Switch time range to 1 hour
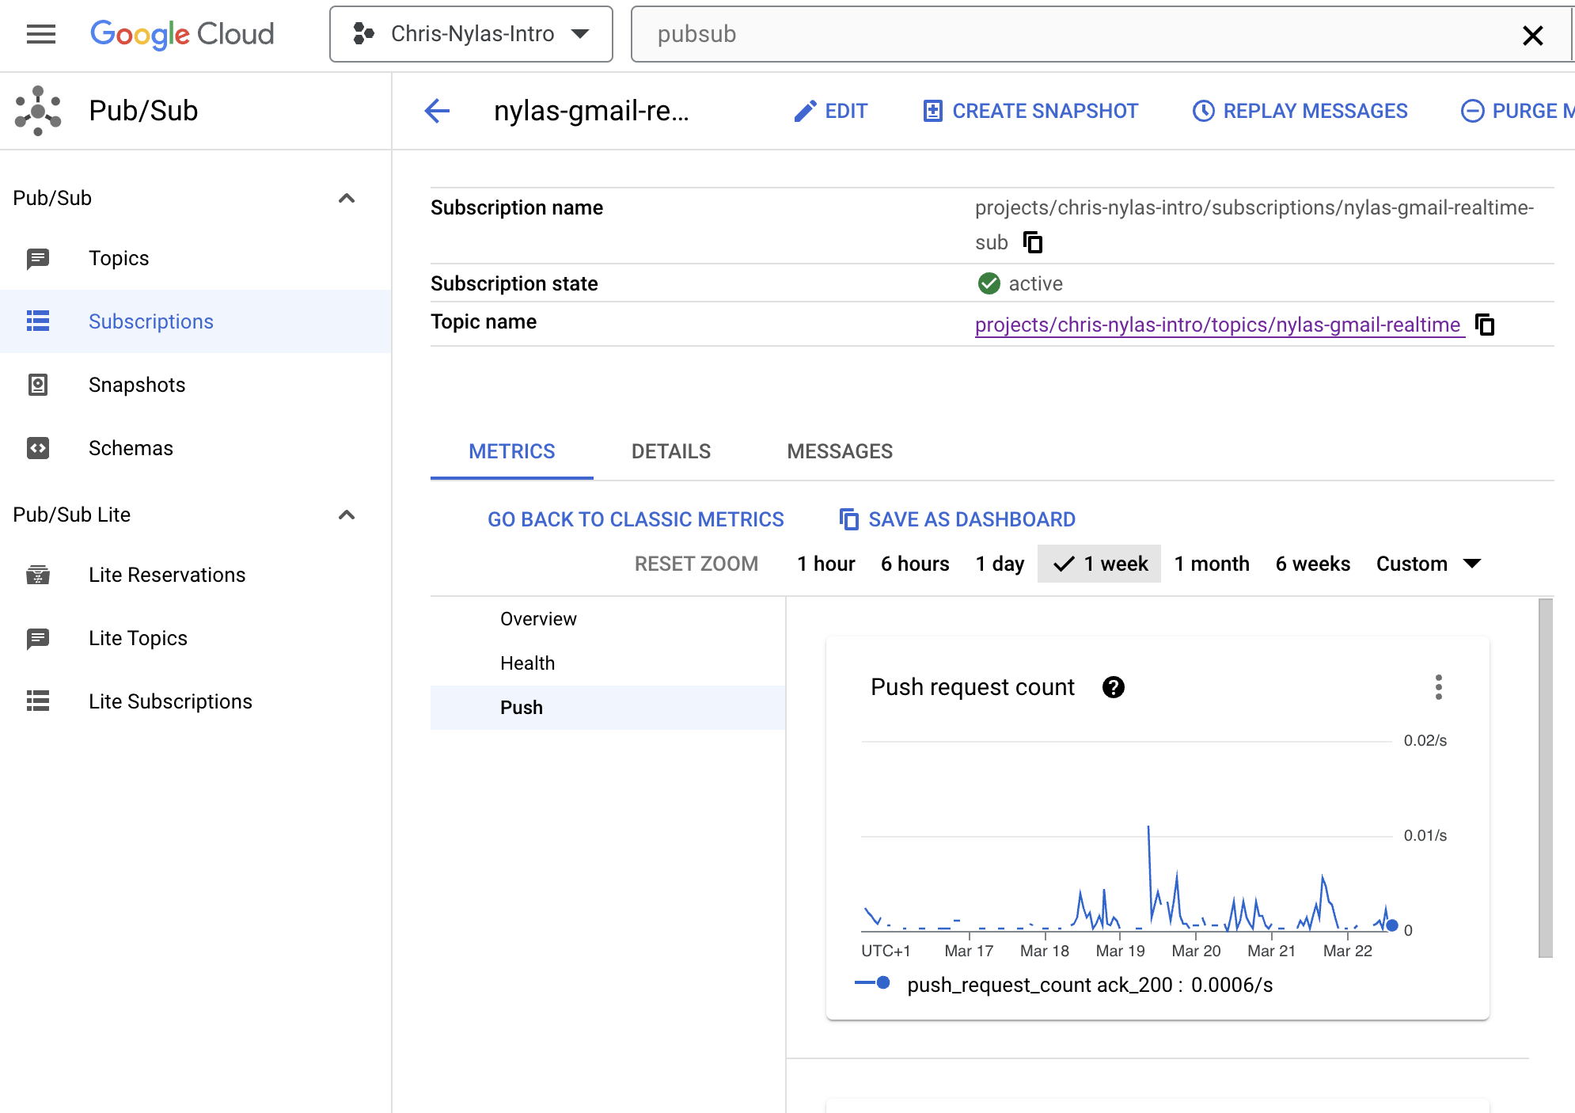Image resolution: width=1575 pixels, height=1113 pixels. 825,564
